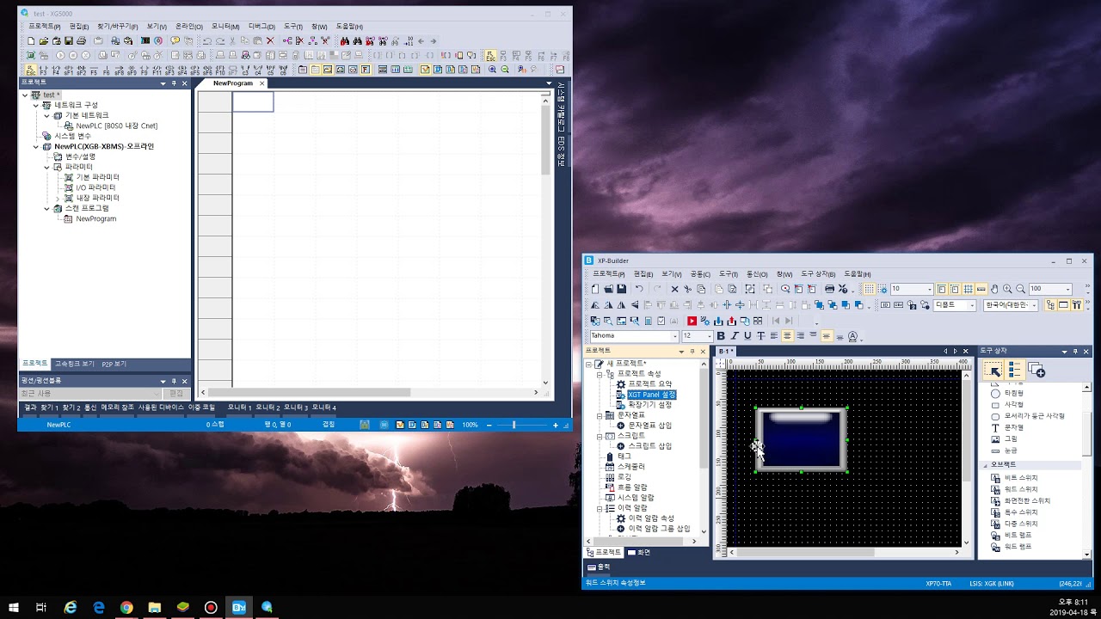Screen dimensions: 1101x619
Task: Click the selected ladder cell in NewProgram
Action: pyautogui.click(x=253, y=101)
